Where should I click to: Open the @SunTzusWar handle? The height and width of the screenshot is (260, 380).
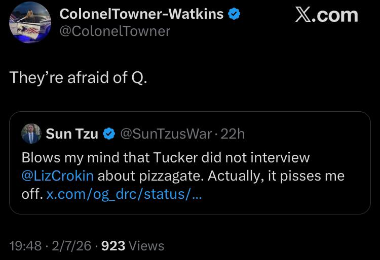166,134
